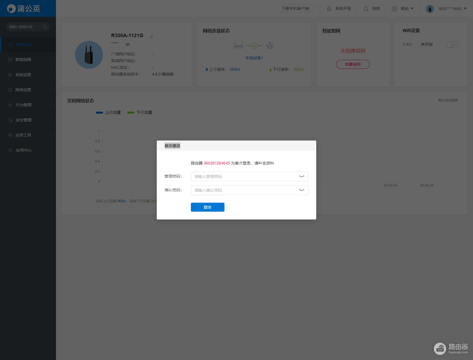
Task: Expand the 系统设置 sidebar chevron
Action: 50,75
